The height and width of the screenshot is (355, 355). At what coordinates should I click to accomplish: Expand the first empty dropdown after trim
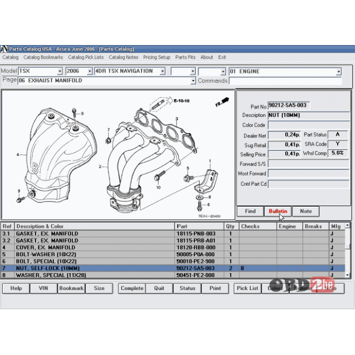click(193, 71)
